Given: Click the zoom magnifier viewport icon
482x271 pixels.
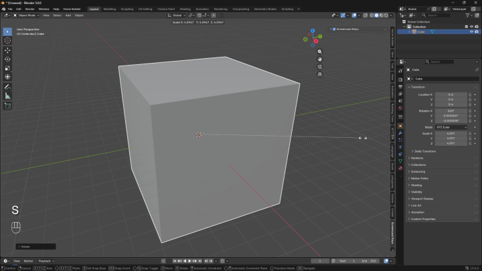Looking at the screenshot, I should (x=320, y=52).
